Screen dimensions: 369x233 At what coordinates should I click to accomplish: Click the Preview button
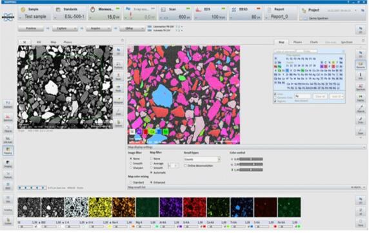[31, 28]
